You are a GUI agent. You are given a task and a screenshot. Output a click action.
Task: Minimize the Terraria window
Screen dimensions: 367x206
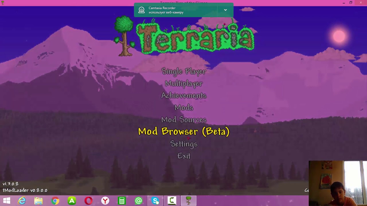(344, 3)
